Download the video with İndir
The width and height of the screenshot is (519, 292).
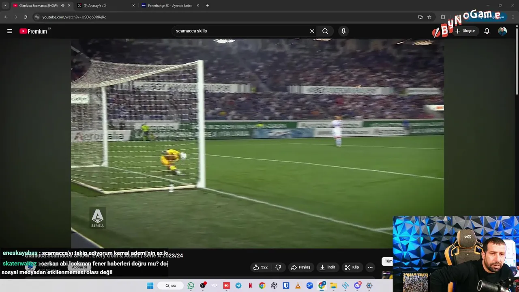[328, 267]
